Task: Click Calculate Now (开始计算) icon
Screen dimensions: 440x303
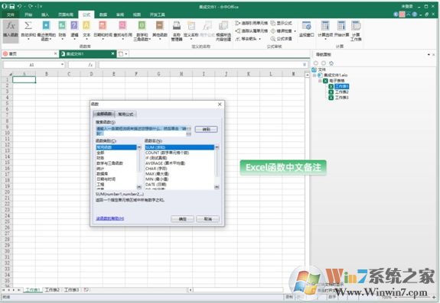Action: click(341, 26)
